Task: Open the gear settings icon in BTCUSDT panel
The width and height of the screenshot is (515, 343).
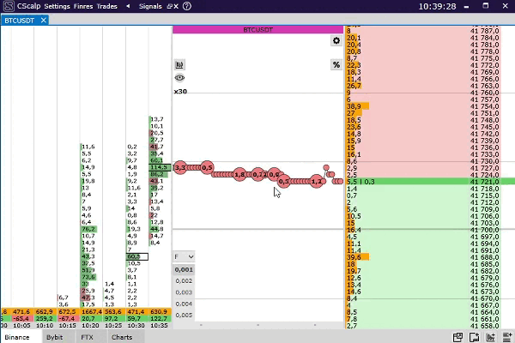Action: [336, 40]
